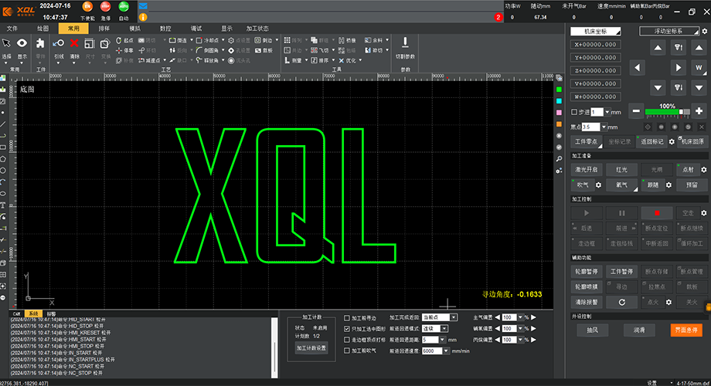Expand the 前进回退模式 dropdown showing 连续

(440, 328)
